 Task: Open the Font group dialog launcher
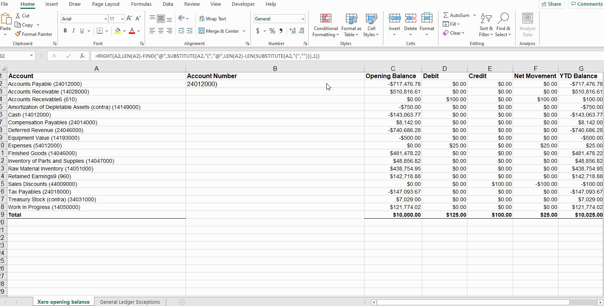coord(142,43)
